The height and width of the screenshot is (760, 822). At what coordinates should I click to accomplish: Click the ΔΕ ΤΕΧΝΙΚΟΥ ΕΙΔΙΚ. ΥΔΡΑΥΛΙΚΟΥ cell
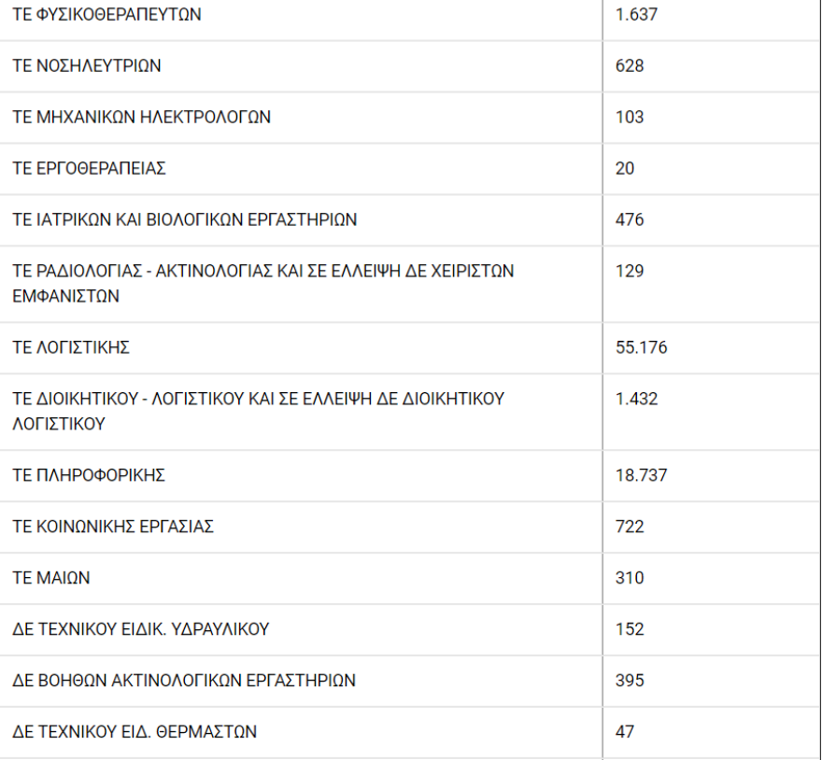(x=140, y=630)
